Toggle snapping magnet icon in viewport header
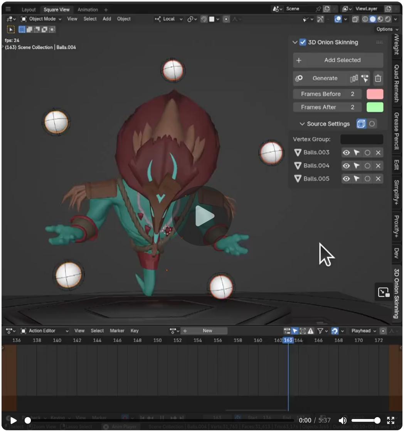The height and width of the screenshot is (431, 404). coord(204,19)
